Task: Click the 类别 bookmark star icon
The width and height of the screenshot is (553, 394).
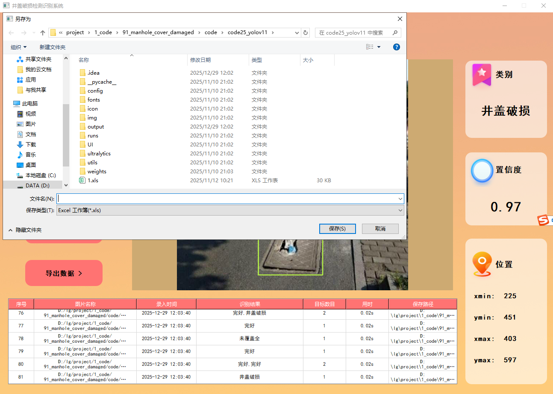Action: point(482,75)
